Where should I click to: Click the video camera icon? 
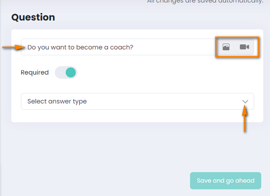[x=244, y=47]
